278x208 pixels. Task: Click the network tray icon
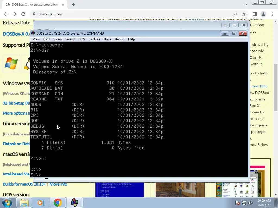pos(244,203)
